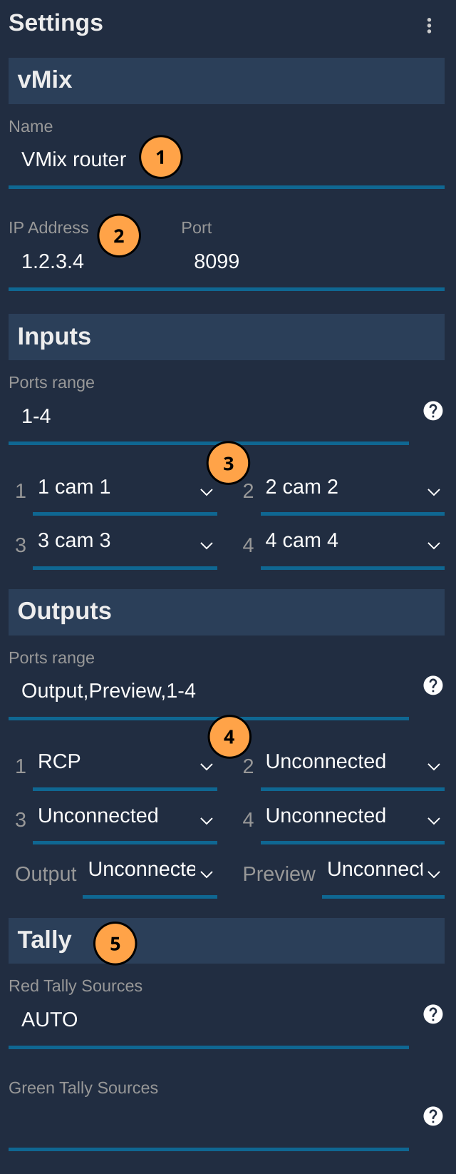
Task: Click the orange marker number 5
Action: 115,944
